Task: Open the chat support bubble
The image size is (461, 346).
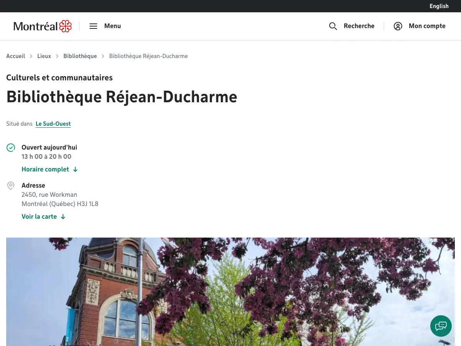Action: (441, 326)
